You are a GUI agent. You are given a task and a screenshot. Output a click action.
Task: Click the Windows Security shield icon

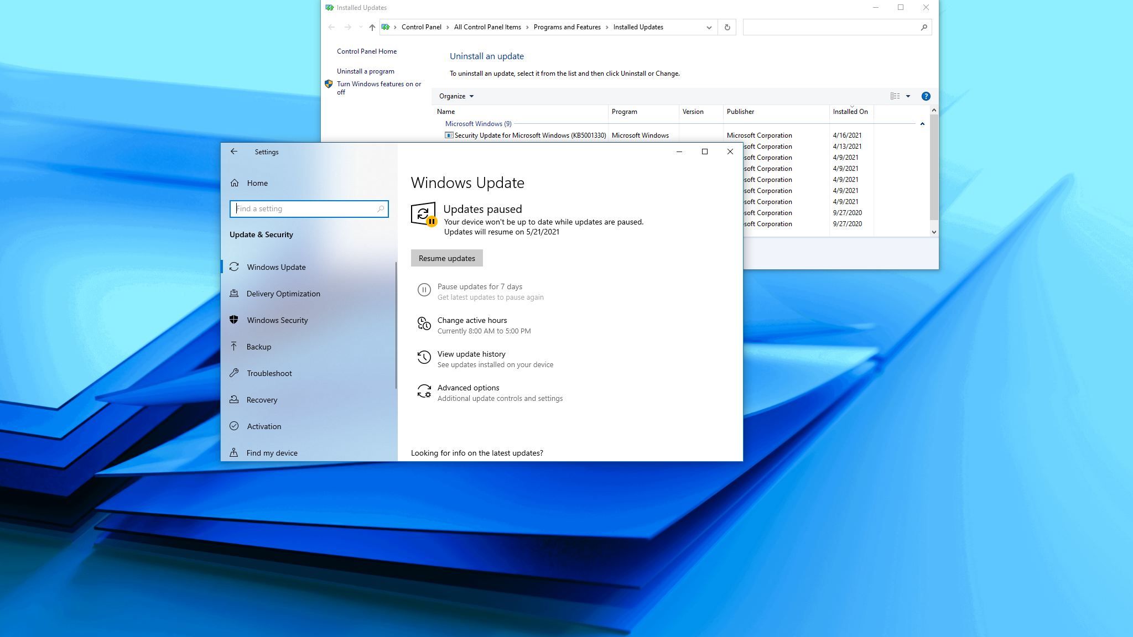click(x=235, y=320)
